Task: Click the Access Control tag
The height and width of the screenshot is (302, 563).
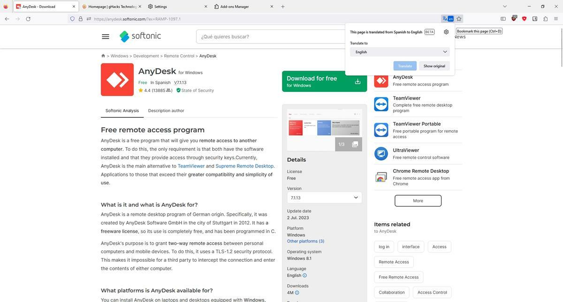Action: point(432,292)
